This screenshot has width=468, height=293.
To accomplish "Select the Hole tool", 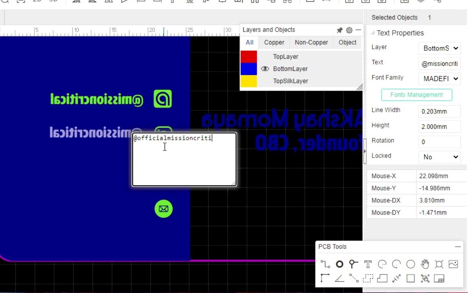I will 439,265.
